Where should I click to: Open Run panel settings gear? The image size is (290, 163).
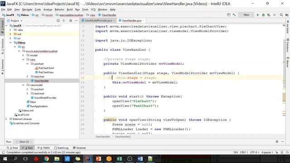(277, 142)
